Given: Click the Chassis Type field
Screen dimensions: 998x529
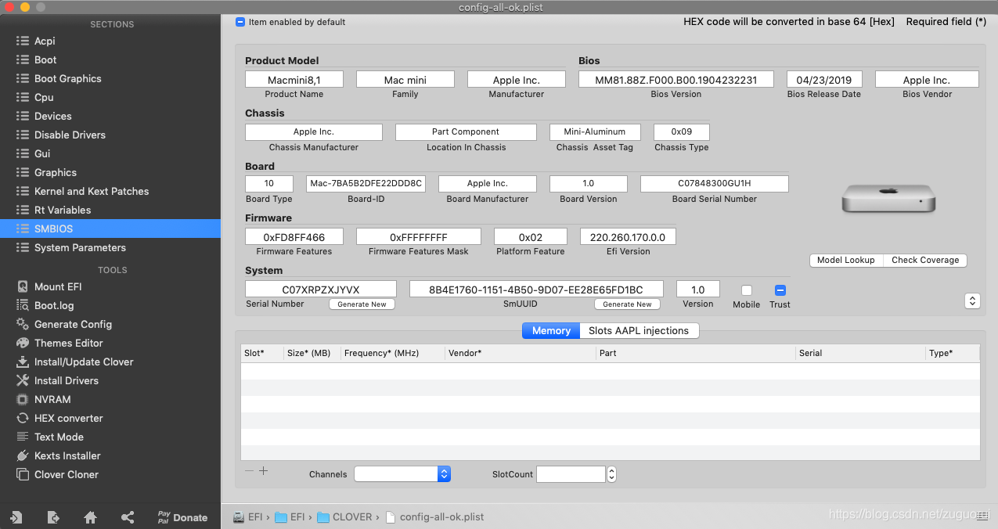Looking at the screenshot, I should 682,131.
